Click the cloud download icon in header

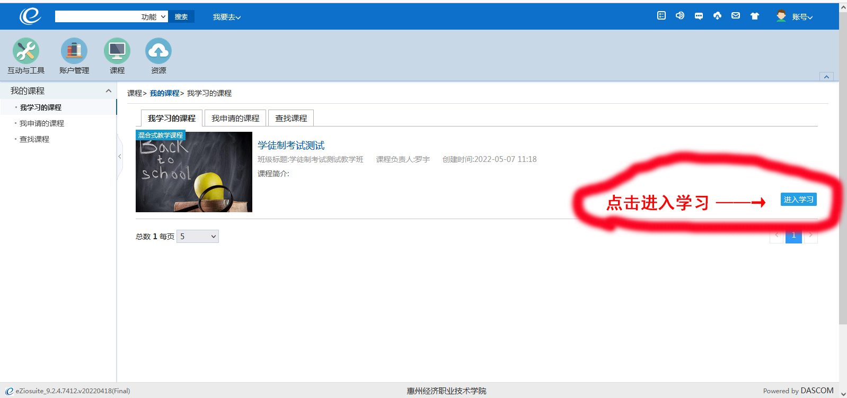(717, 16)
